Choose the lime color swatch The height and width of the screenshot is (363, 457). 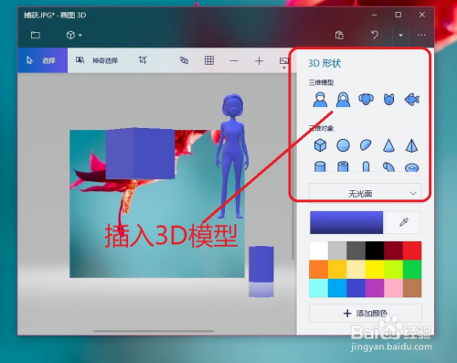click(x=394, y=270)
